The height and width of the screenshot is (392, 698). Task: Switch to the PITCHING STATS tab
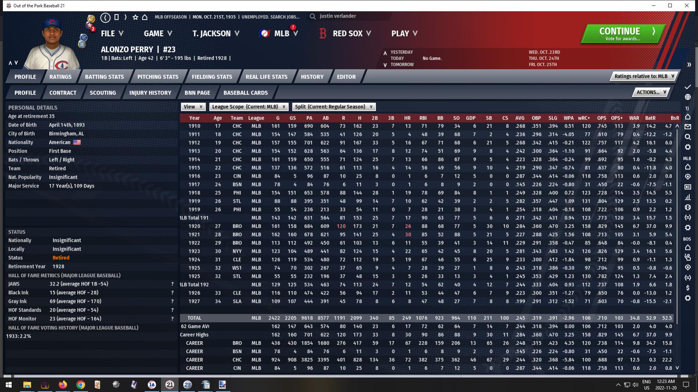click(158, 77)
